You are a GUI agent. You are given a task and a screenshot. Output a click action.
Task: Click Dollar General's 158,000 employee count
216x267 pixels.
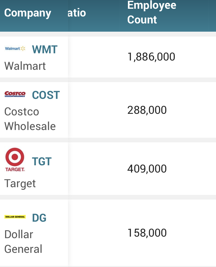[x=147, y=233]
